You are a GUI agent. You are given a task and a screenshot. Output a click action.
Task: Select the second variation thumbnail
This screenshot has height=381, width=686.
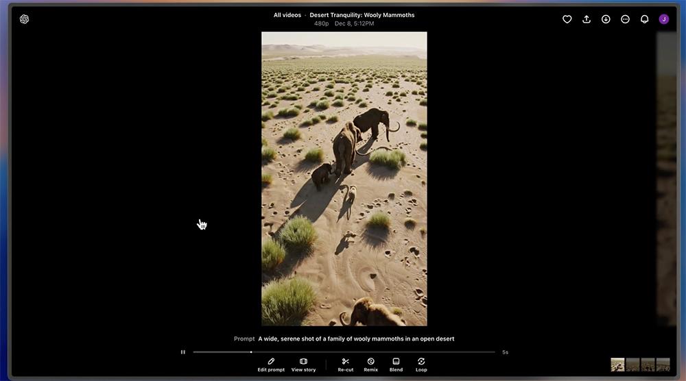pyautogui.click(x=632, y=365)
